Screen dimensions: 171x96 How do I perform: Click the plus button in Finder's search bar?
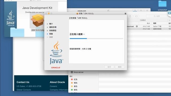[x=169, y=20]
